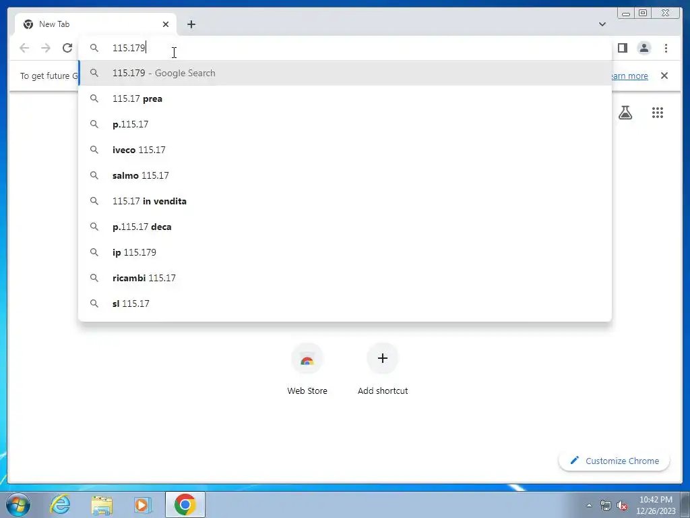Image resolution: width=690 pixels, height=518 pixels.
Task: Pick the plain p.115.17 suggestion
Action: click(345, 124)
